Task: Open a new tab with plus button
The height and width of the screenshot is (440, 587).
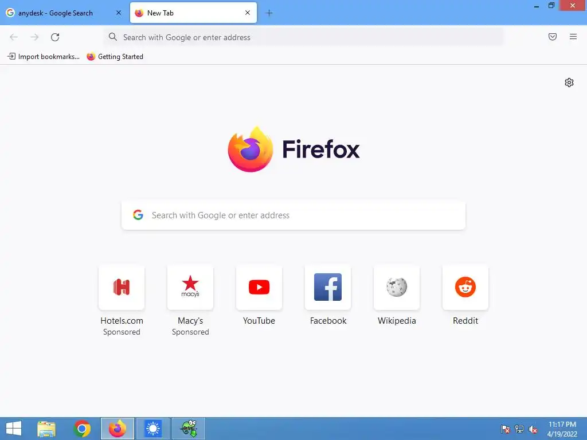Action: (269, 13)
